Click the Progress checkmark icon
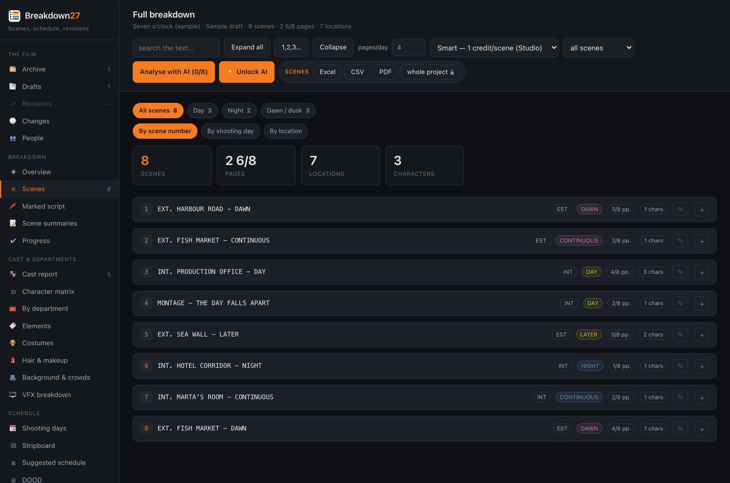Screen dimensions: 730x483 point(13,241)
